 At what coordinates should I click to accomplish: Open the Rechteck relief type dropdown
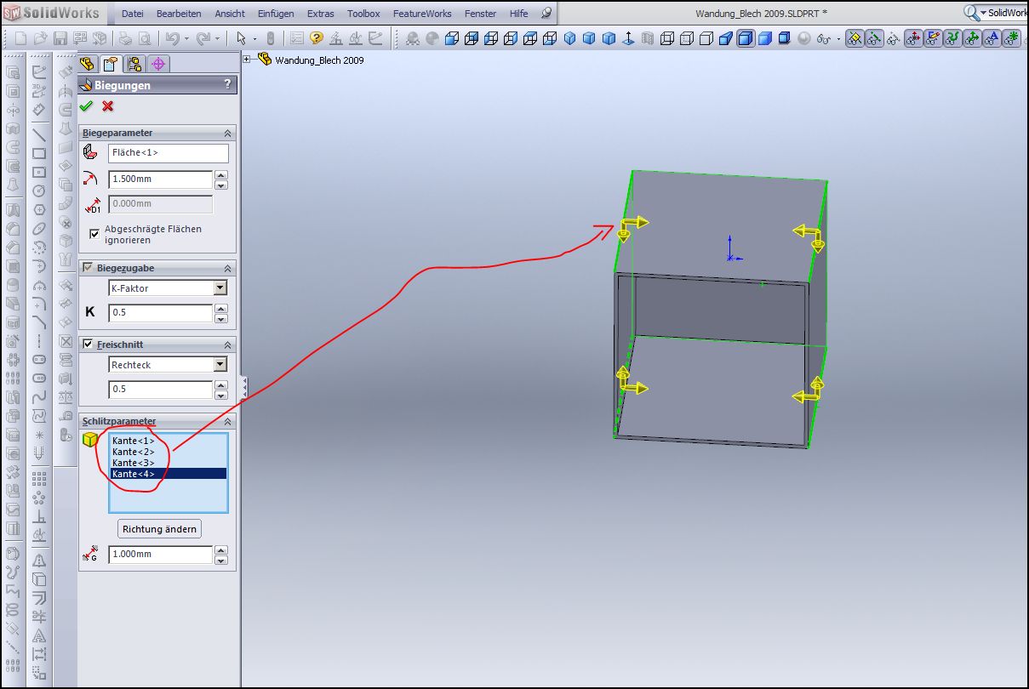[220, 364]
